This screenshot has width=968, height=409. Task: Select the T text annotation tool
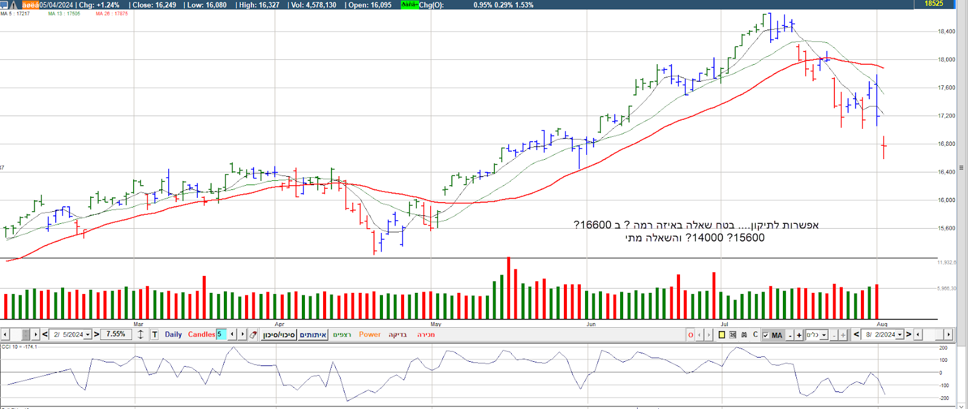point(154,335)
